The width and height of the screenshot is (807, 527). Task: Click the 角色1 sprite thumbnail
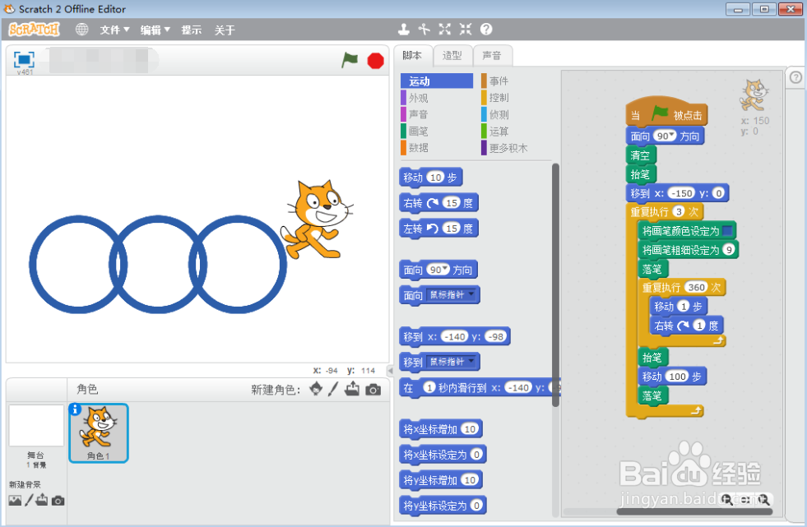coord(98,433)
